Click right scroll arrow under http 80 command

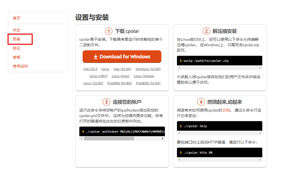pyautogui.click(x=260, y=160)
